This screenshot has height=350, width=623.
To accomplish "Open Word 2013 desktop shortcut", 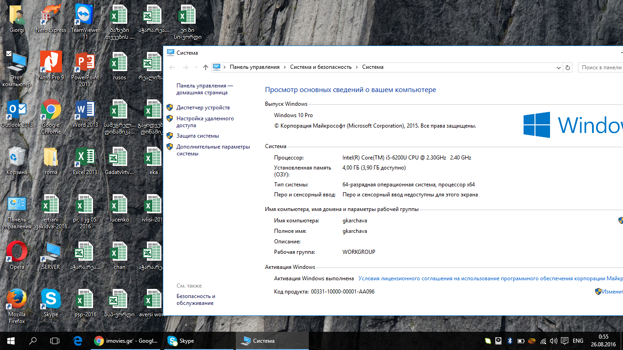I will click(85, 113).
